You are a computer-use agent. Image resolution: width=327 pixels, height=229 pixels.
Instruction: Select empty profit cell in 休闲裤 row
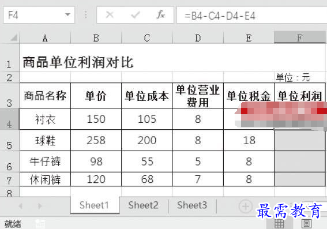(300, 179)
